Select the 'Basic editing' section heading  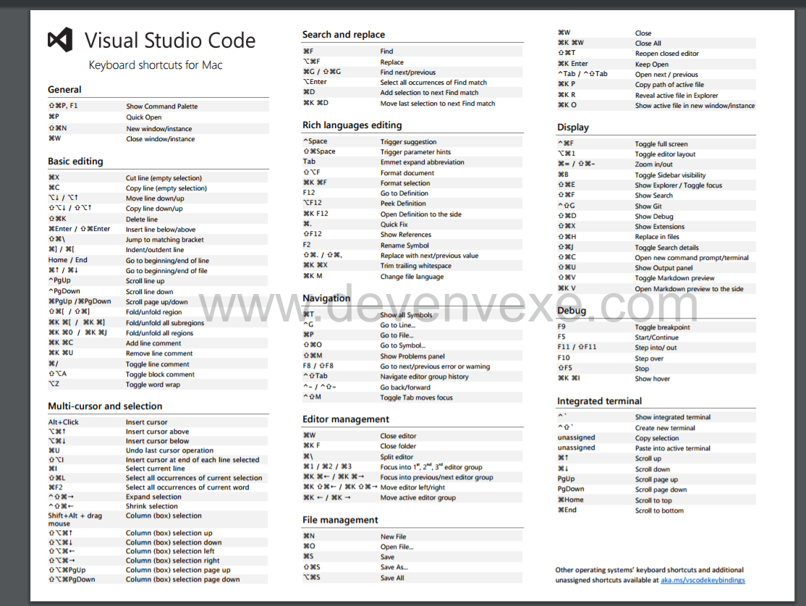pyautogui.click(x=75, y=161)
